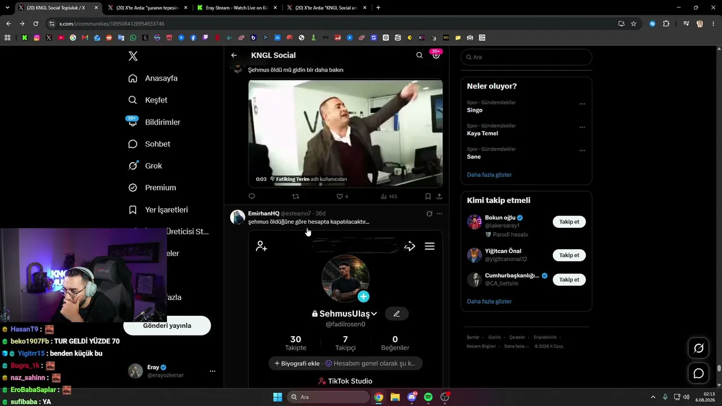
Task: Open the Kick bookmark in bookmarks bar
Action: click(25, 38)
